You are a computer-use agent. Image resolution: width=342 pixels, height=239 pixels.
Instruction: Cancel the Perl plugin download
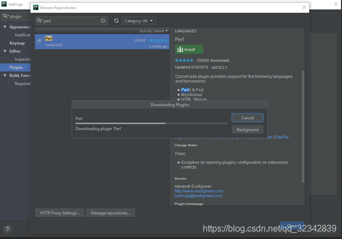(247, 118)
